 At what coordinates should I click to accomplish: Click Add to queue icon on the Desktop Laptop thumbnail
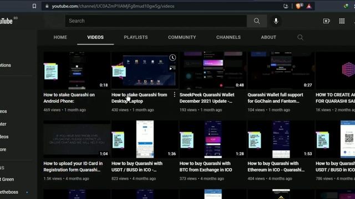(x=173, y=68)
